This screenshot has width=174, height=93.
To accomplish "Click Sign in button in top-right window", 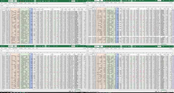I will coord(159,1).
